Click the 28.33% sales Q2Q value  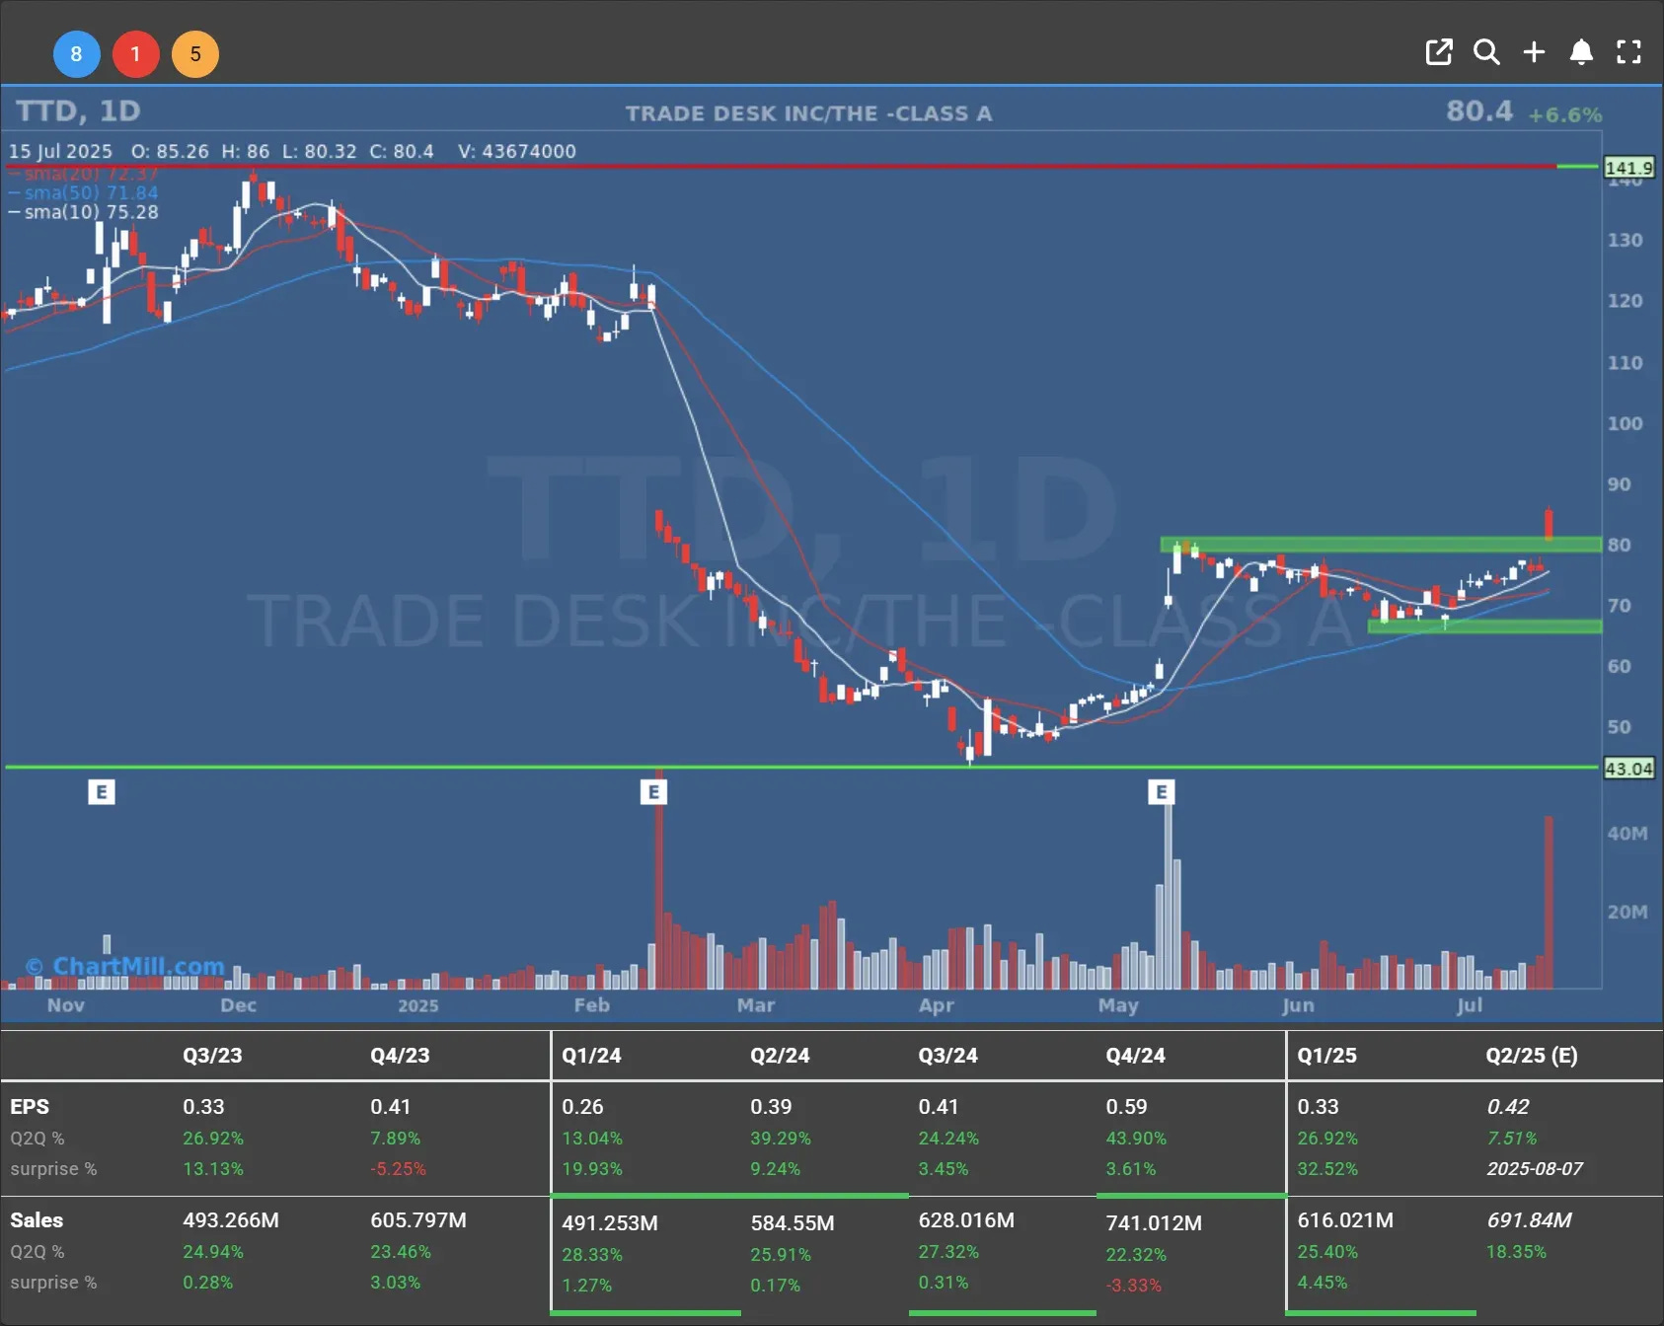[x=592, y=1255]
